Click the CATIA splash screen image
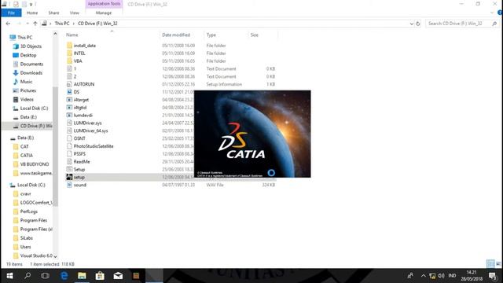The width and height of the screenshot is (503, 283). click(x=252, y=134)
